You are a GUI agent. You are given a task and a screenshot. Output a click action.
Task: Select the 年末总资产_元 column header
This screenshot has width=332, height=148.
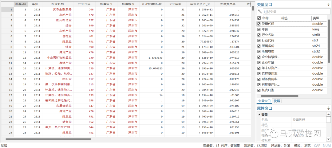[200, 4]
